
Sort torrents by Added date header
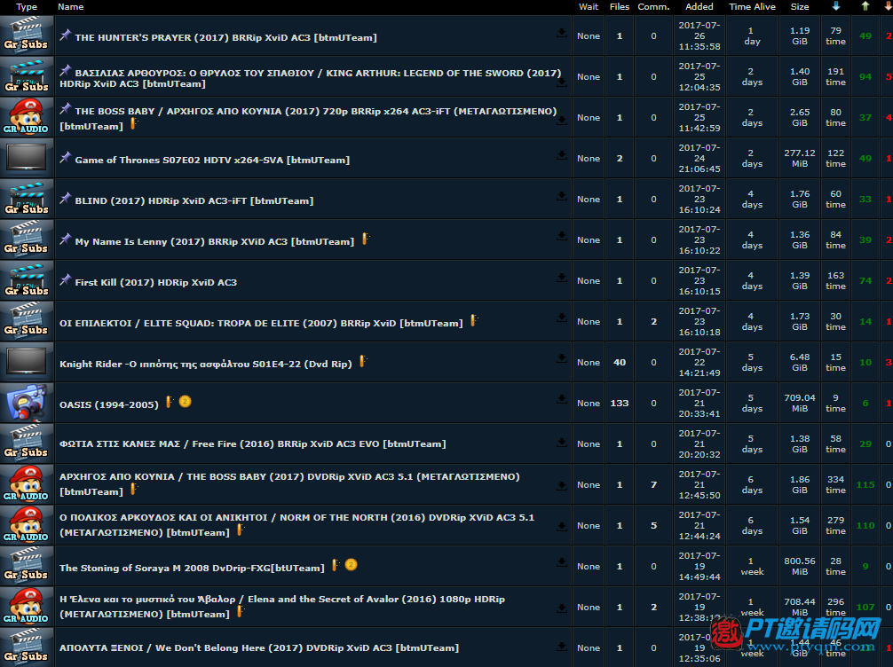[699, 7]
